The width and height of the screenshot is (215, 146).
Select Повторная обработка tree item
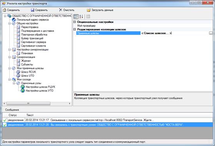click(34, 35)
